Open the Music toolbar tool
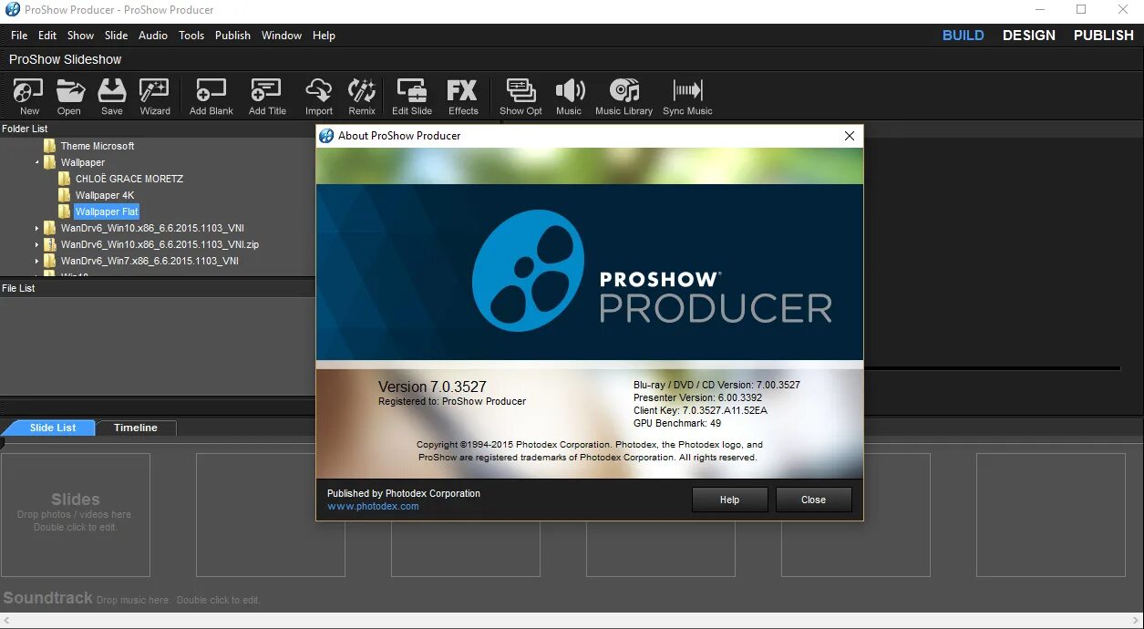The width and height of the screenshot is (1144, 629). click(x=569, y=97)
